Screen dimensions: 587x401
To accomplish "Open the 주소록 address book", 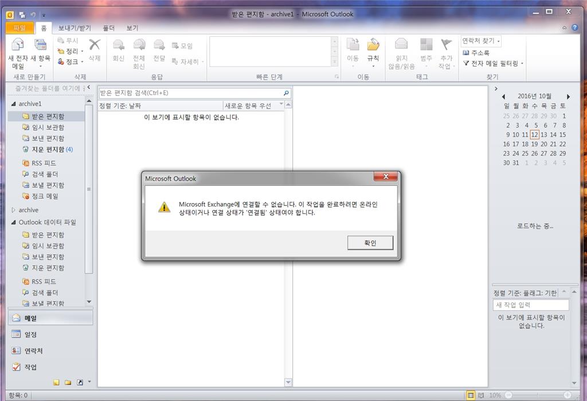I will pyautogui.click(x=476, y=53).
